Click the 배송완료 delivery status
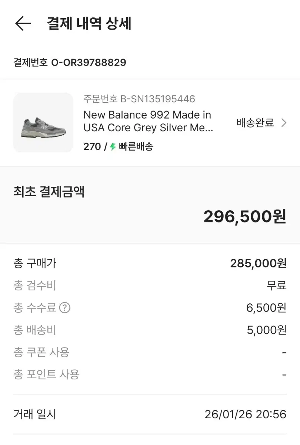This screenshot has width=300, height=445. (255, 123)
